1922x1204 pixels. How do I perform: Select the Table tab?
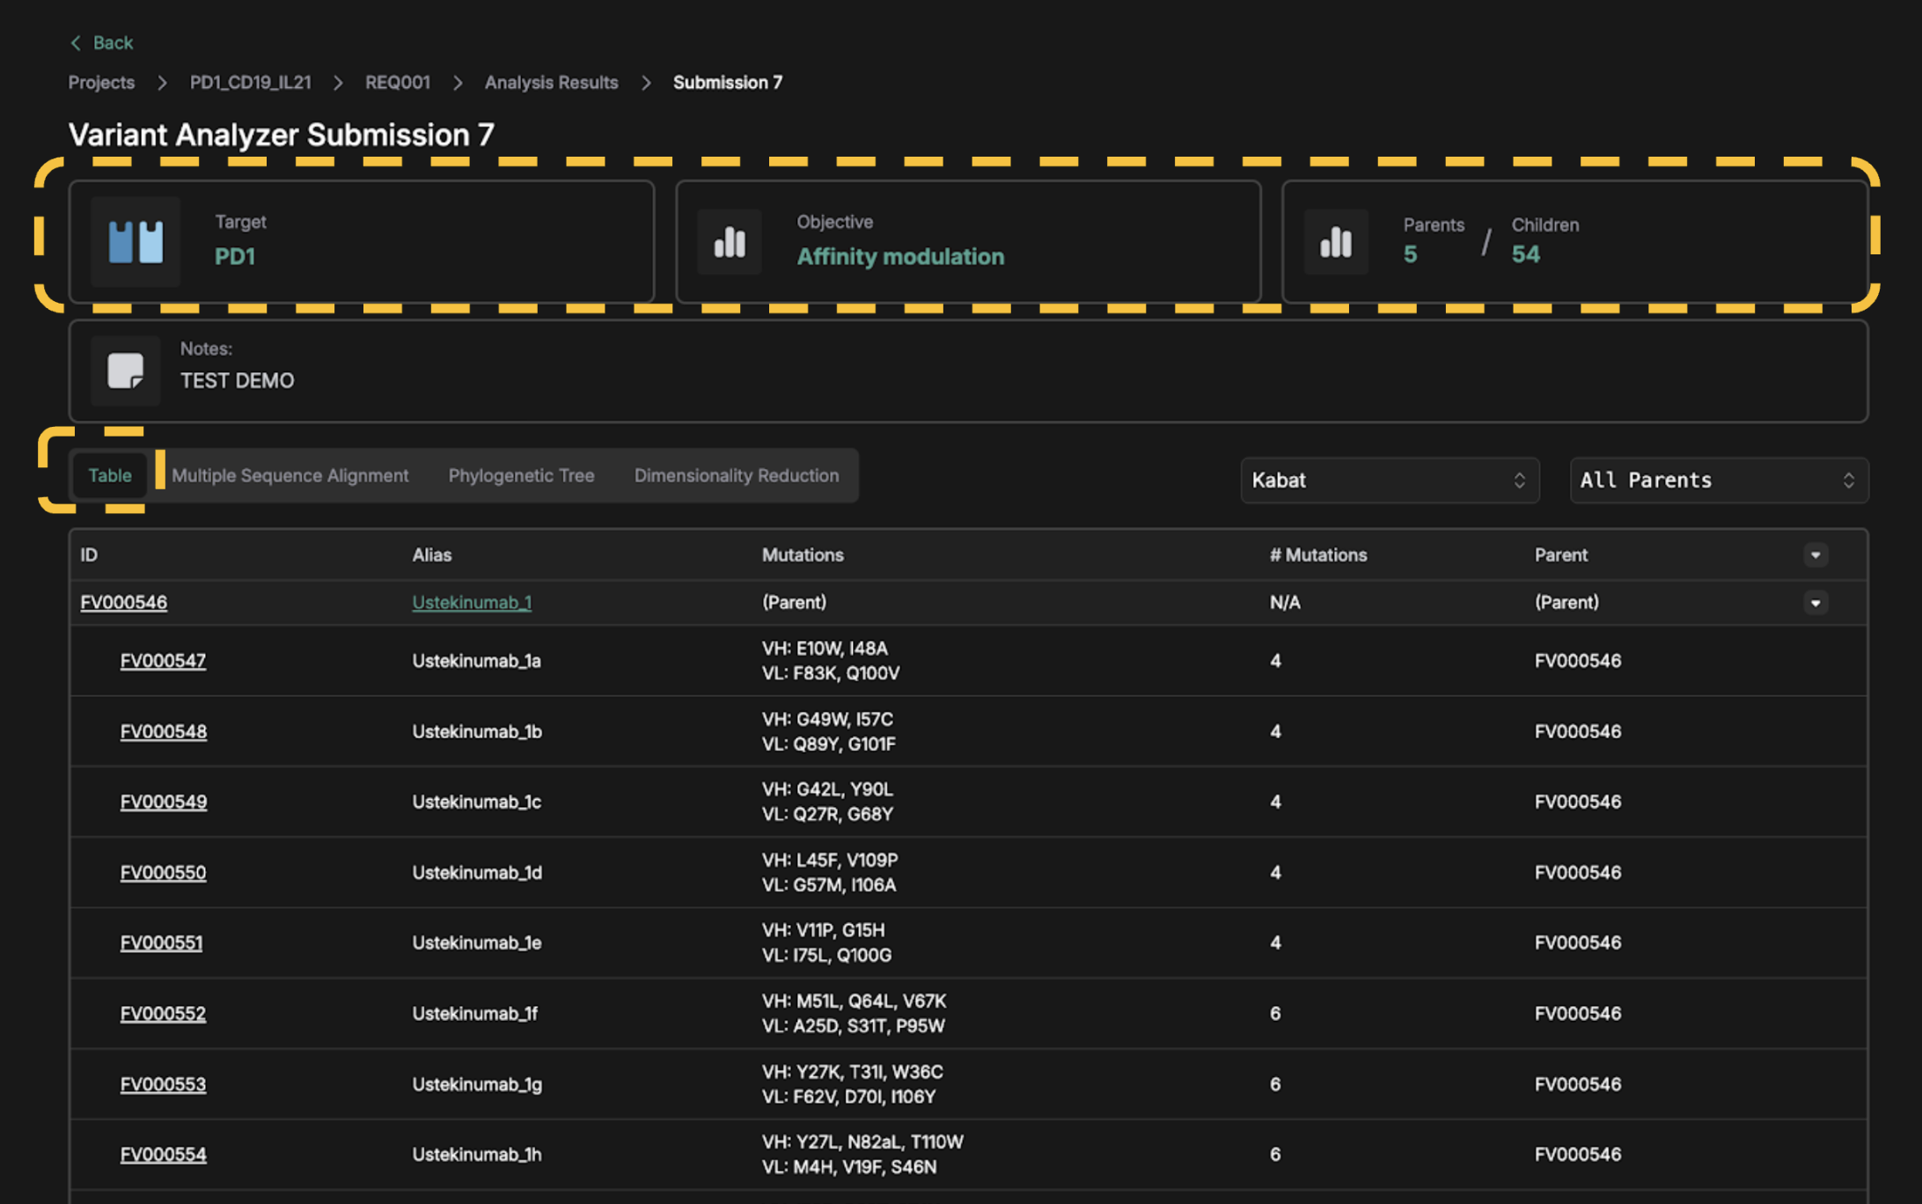coord(110,475)
